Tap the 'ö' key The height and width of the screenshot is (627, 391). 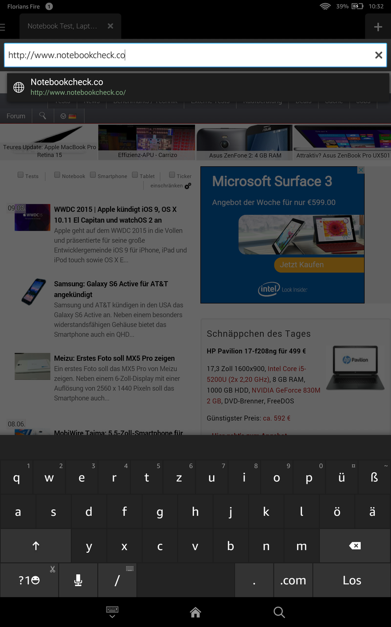(x=337, y=512)
